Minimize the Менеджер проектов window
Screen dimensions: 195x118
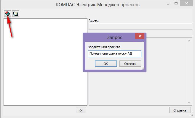coord(168,4)
